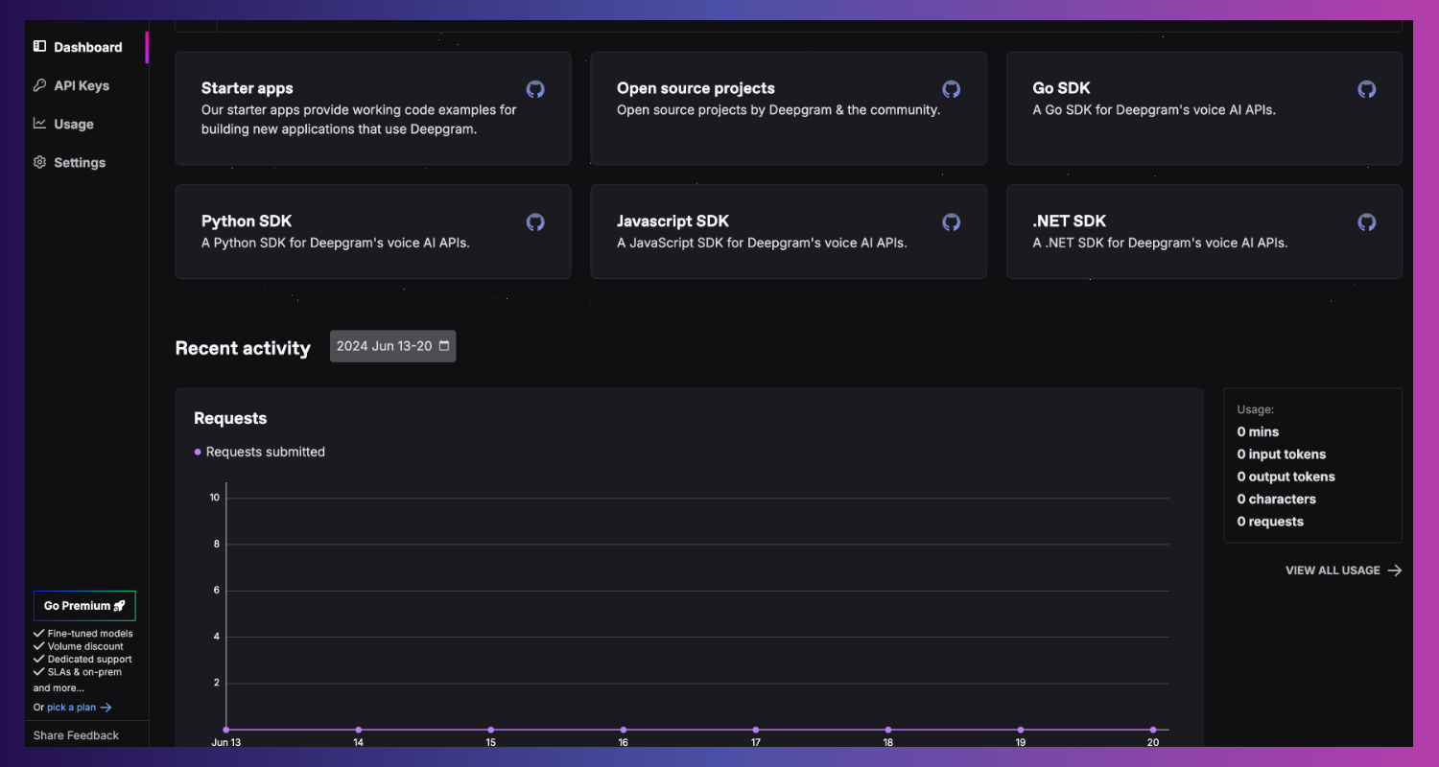Open the Python SDK GitHub icon
Screen dimensions: 1439x767
pos(535,221)
